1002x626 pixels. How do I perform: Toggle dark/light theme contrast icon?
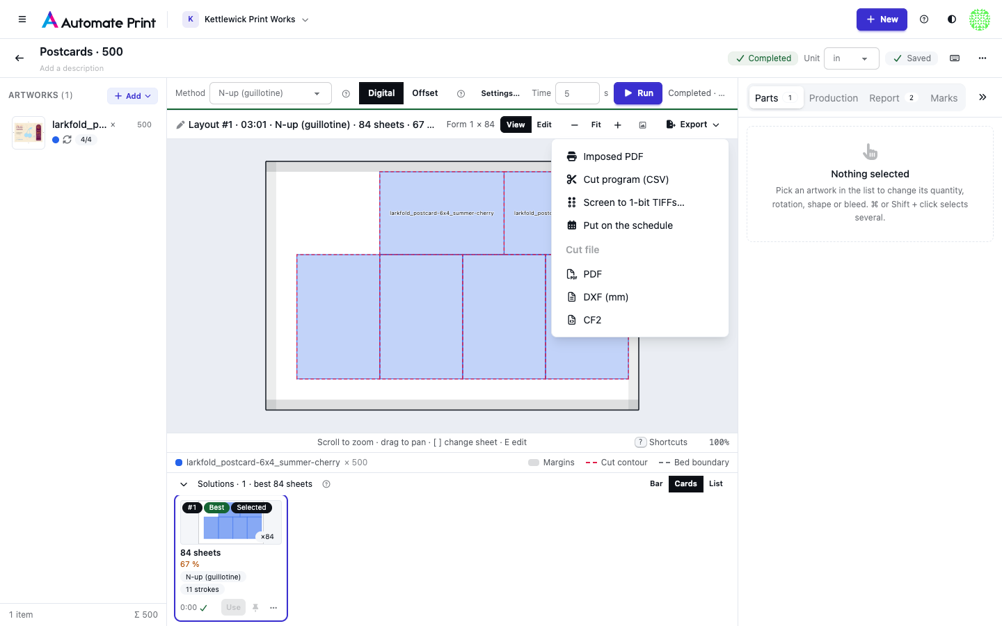click(x=952, y=19)
